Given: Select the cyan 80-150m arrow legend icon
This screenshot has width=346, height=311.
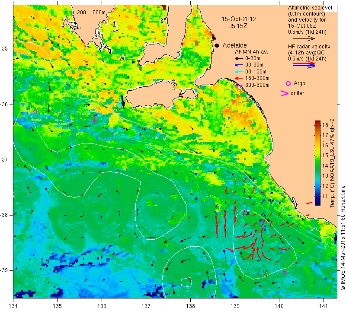Looking at the screenshot, I should point(239,72).
